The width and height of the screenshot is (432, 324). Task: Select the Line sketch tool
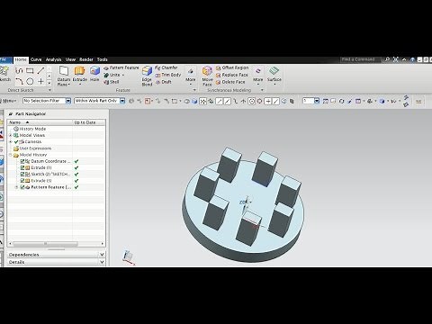pos(40,71)
